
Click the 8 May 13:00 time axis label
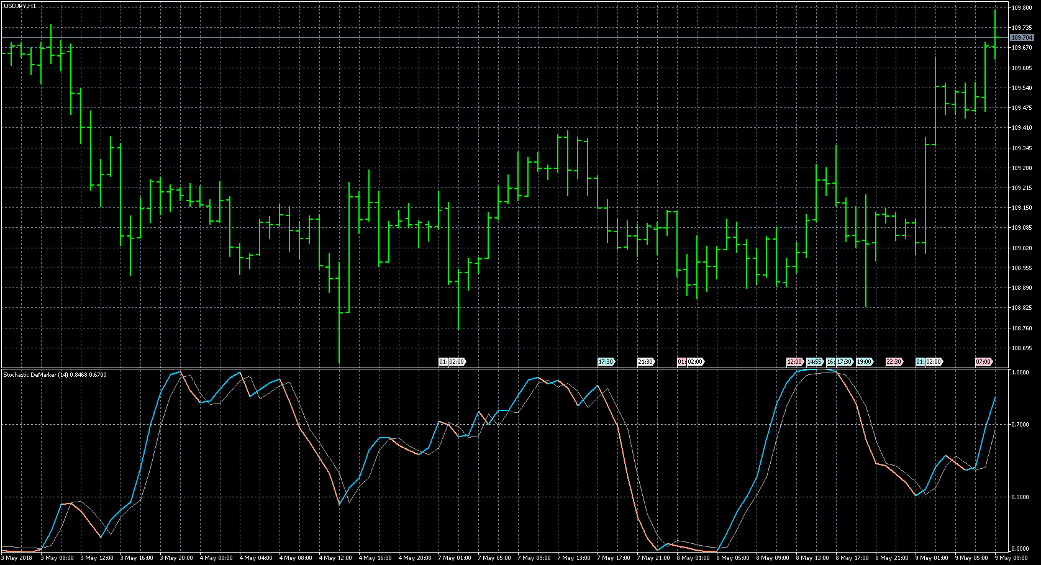pos(812,558)
